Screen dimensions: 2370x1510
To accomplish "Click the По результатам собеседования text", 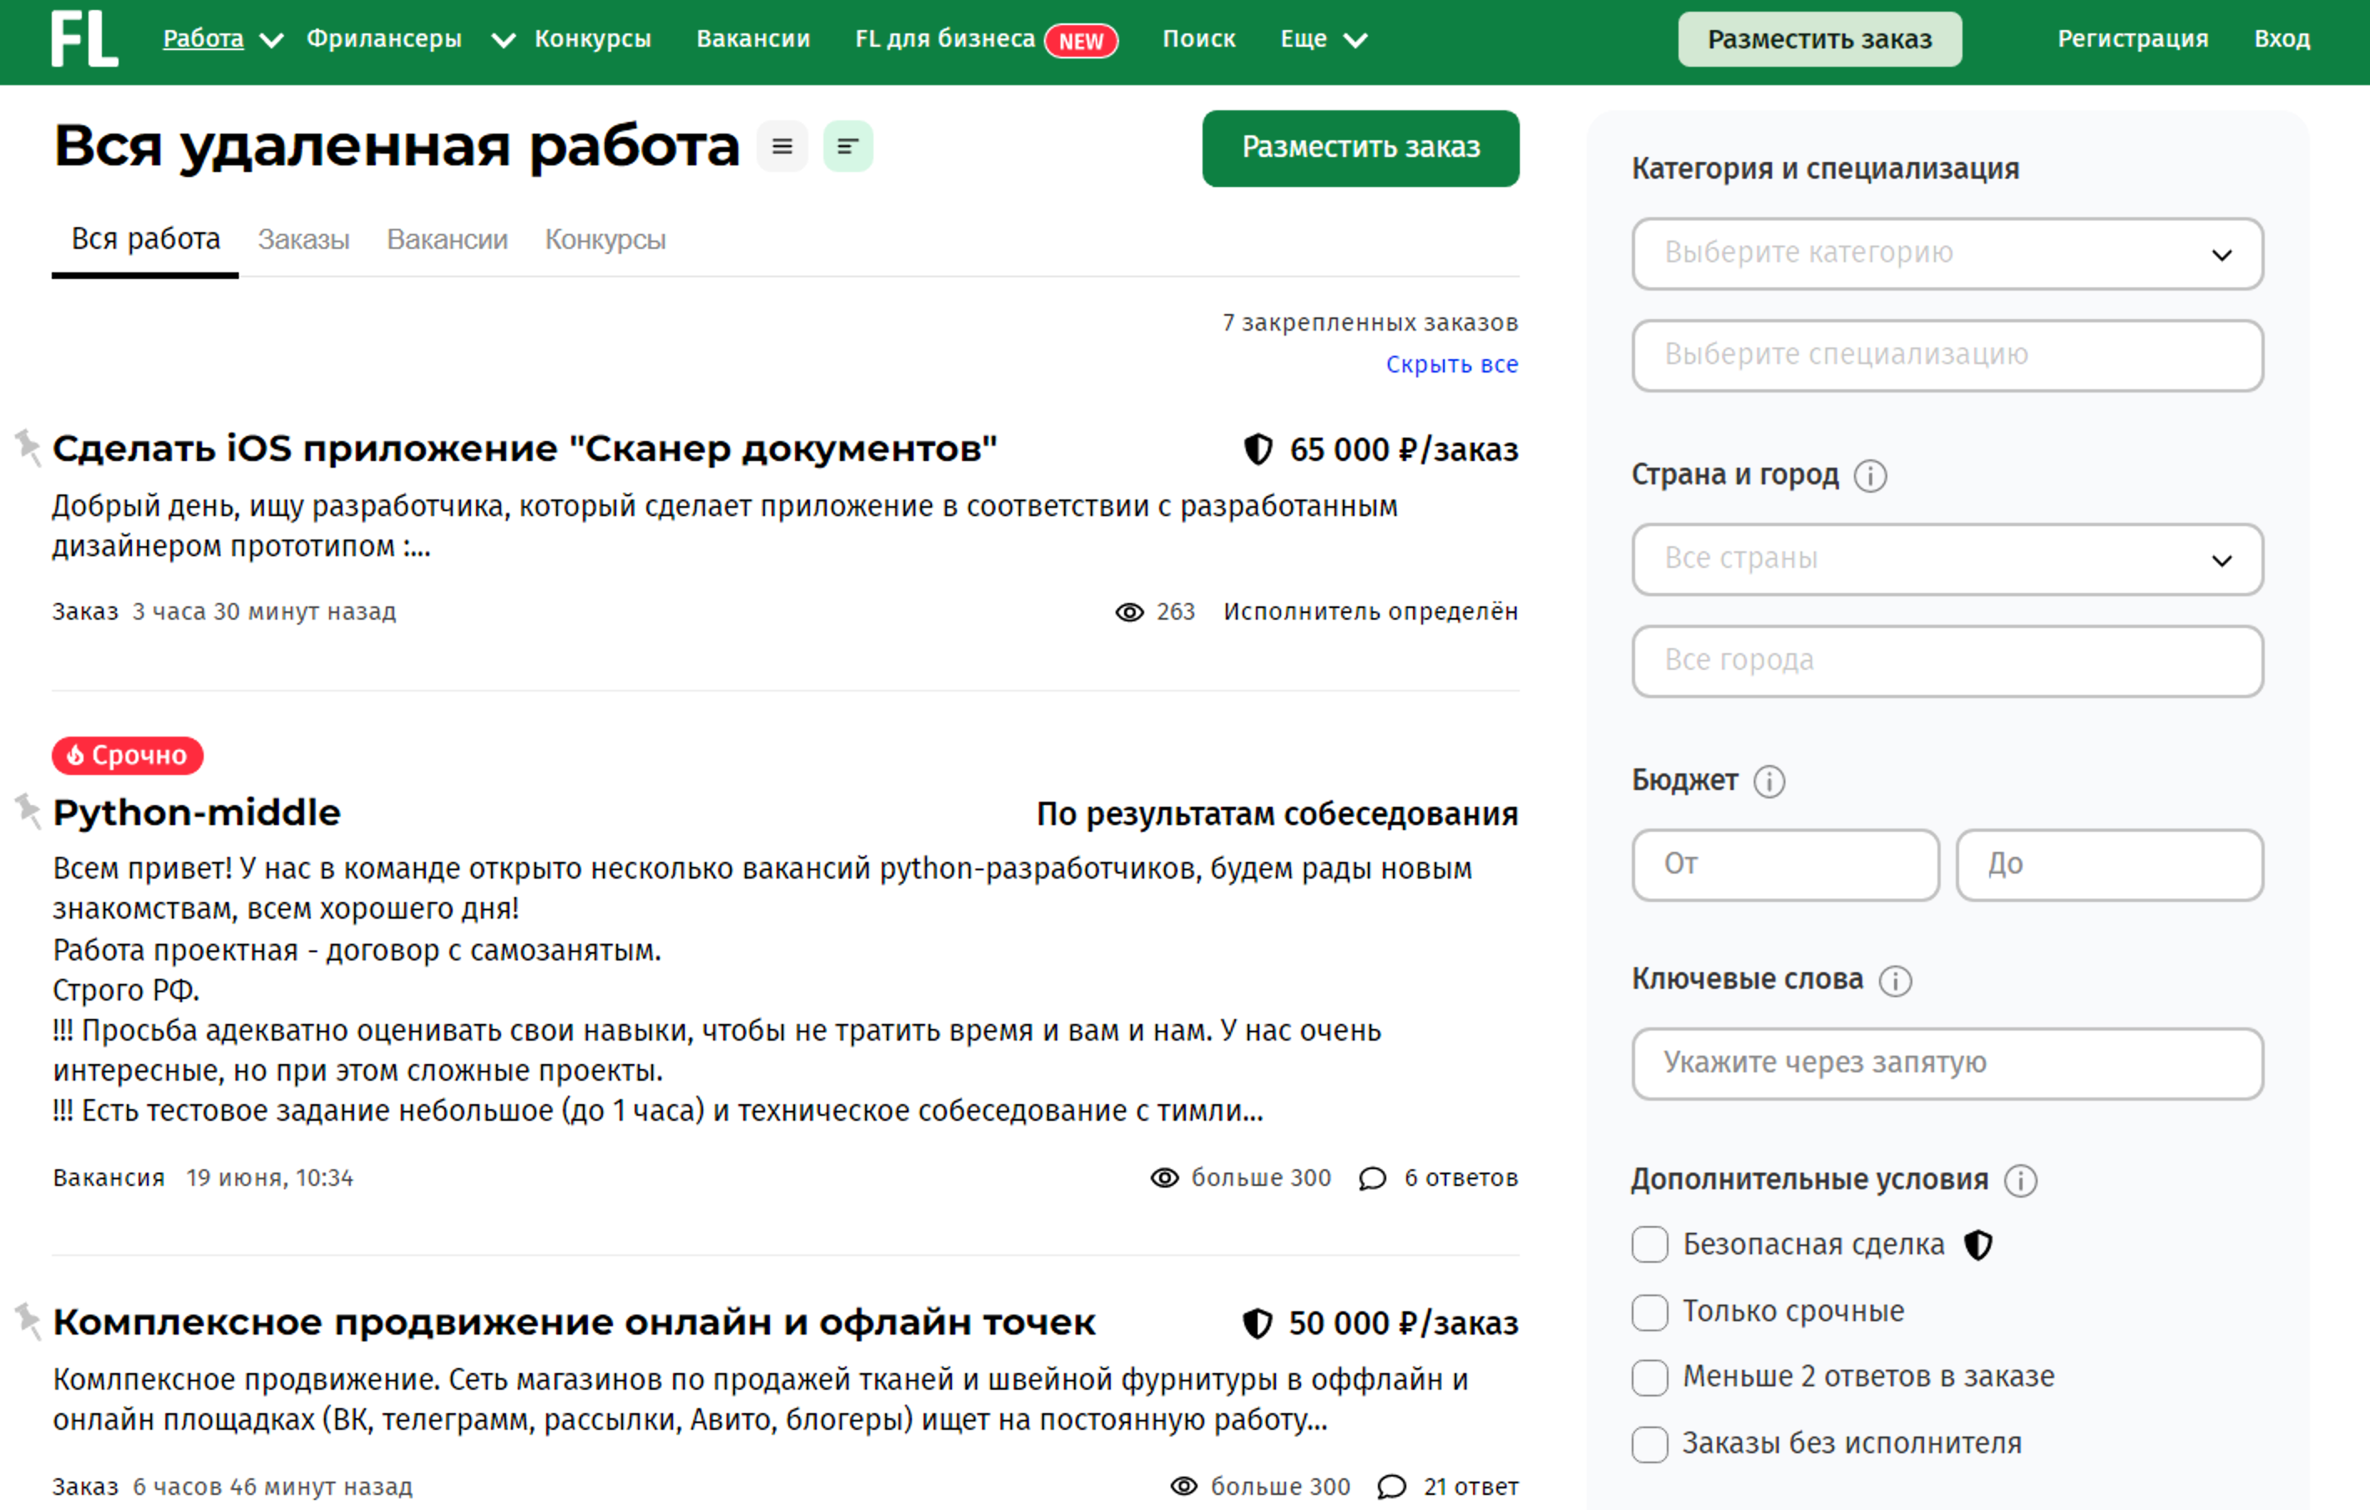I will click(1277, 814).
